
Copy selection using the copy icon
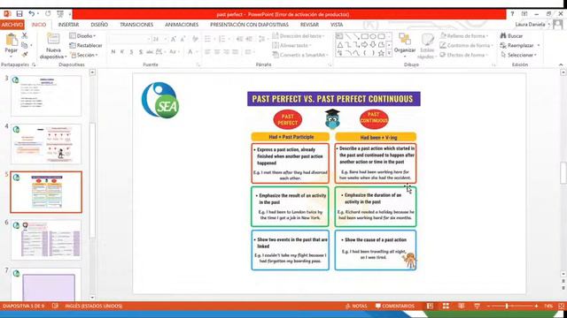click(x=24, y=45)
